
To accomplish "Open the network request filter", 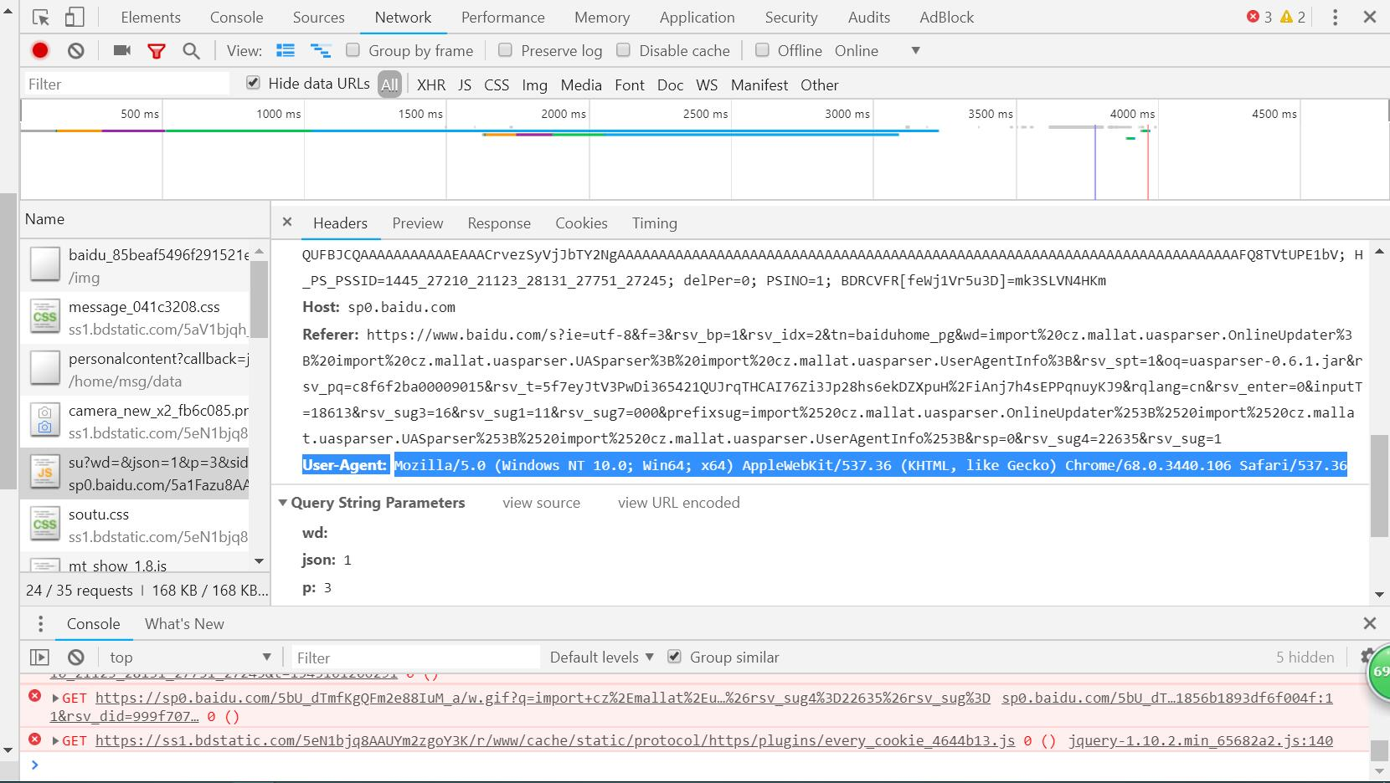I will coord(157,50).
